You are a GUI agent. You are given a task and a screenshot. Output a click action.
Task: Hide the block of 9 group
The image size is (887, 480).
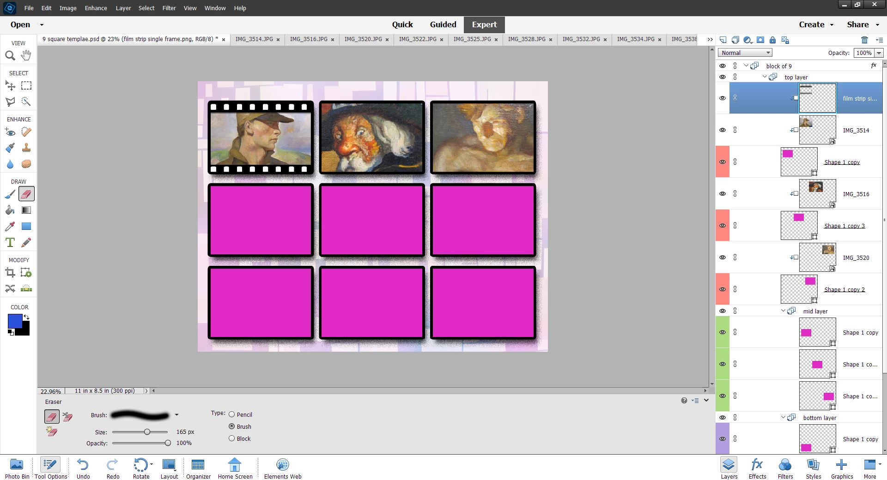[723, 66]
